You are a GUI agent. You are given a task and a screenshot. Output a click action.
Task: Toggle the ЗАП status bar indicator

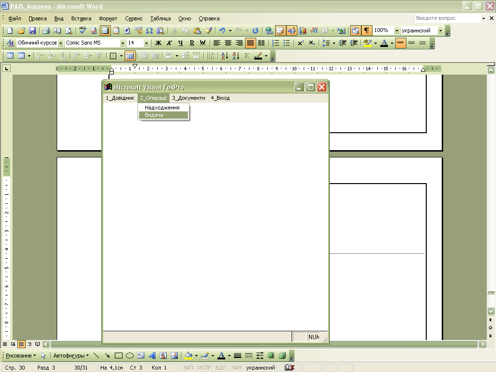(188, 368)
